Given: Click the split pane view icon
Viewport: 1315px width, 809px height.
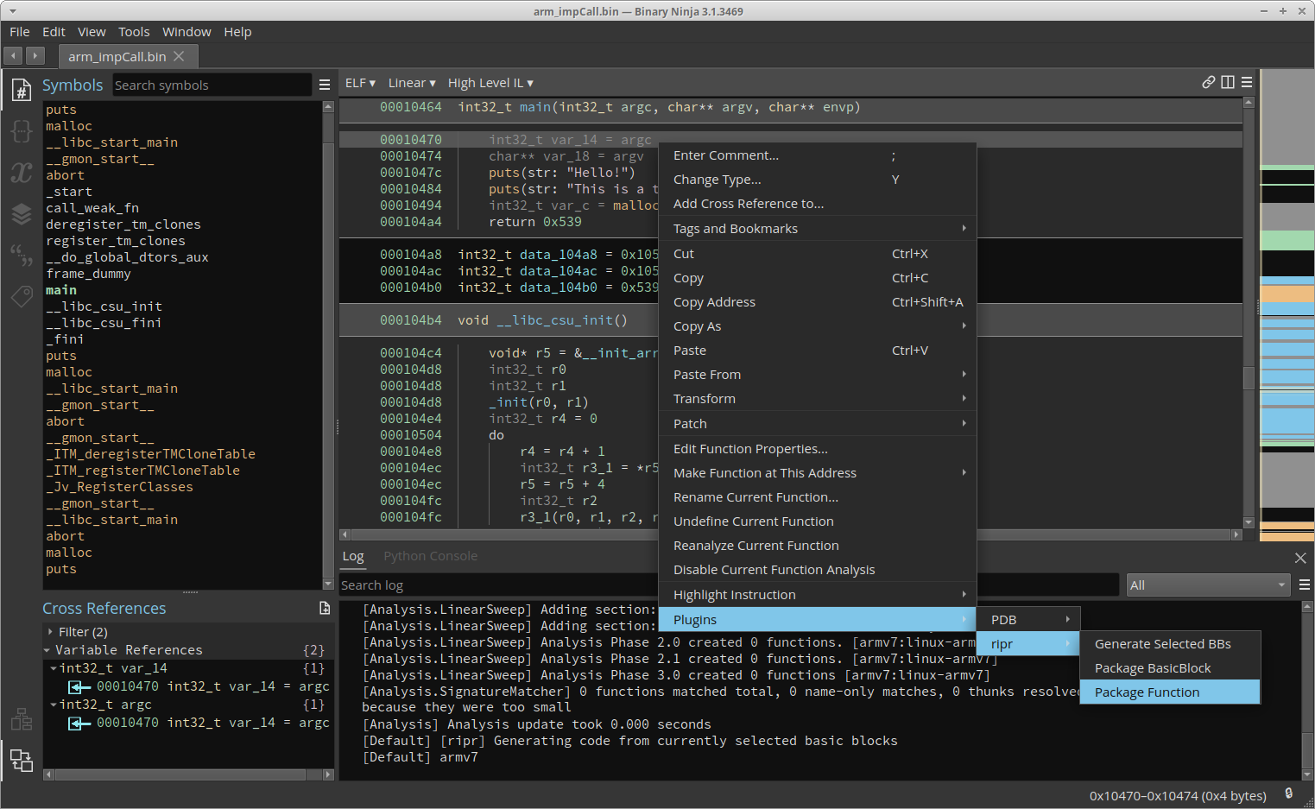Looking at the screenshot, I should pyautogui.click(x=1227, y=83).
